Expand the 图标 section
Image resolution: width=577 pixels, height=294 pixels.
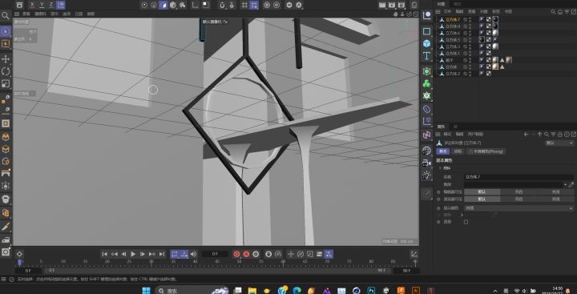(x=440, y=167)
